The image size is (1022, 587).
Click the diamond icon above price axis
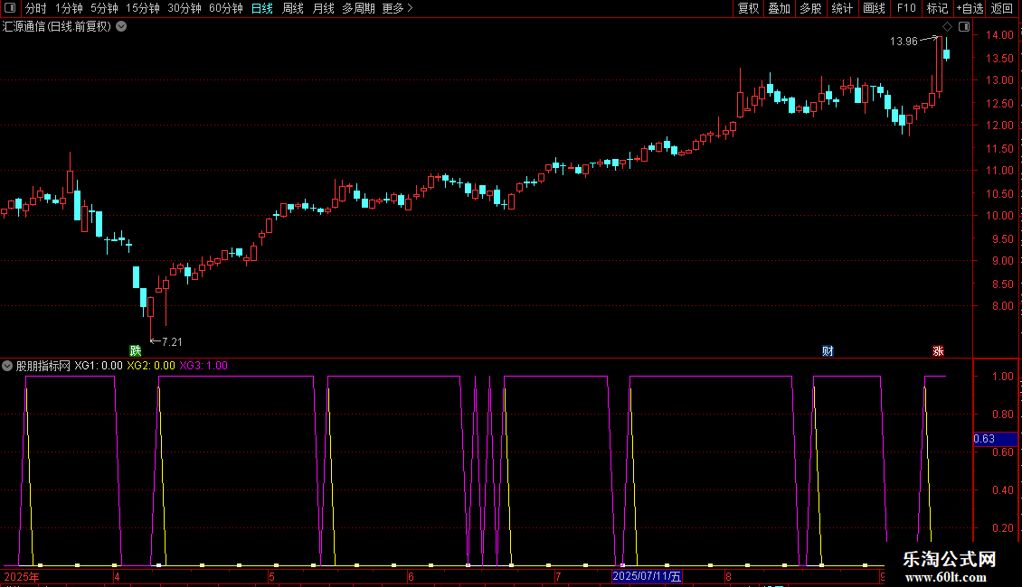click(947, 26)
